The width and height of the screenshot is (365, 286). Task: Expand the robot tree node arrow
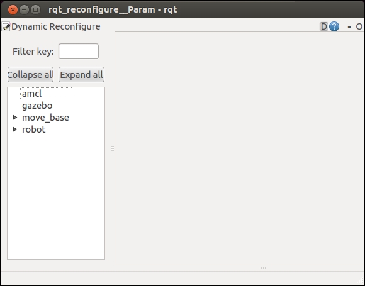coord(15,129)
